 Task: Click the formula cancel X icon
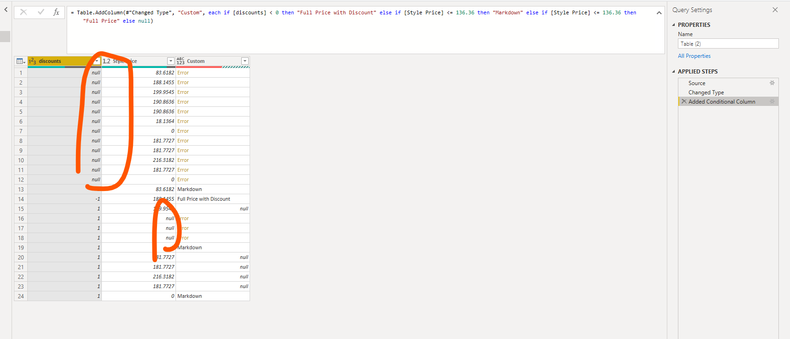click(x=23, y=12)
